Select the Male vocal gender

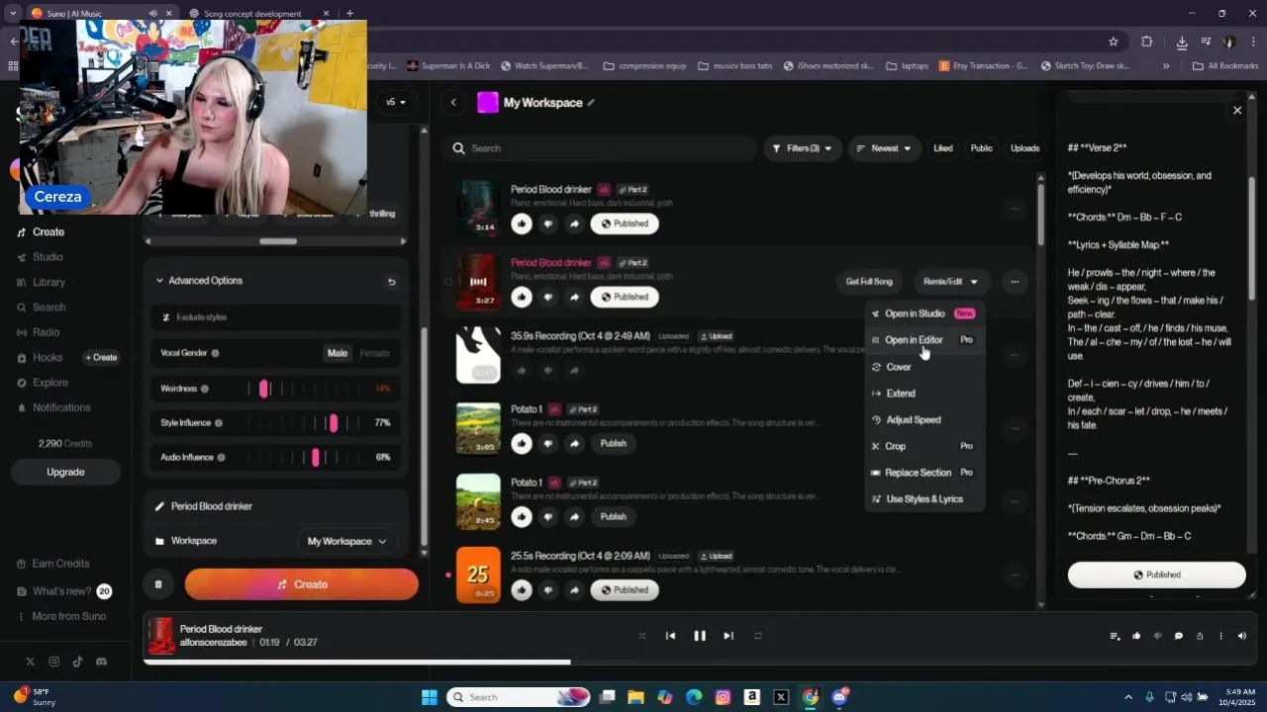pos(338,353)
